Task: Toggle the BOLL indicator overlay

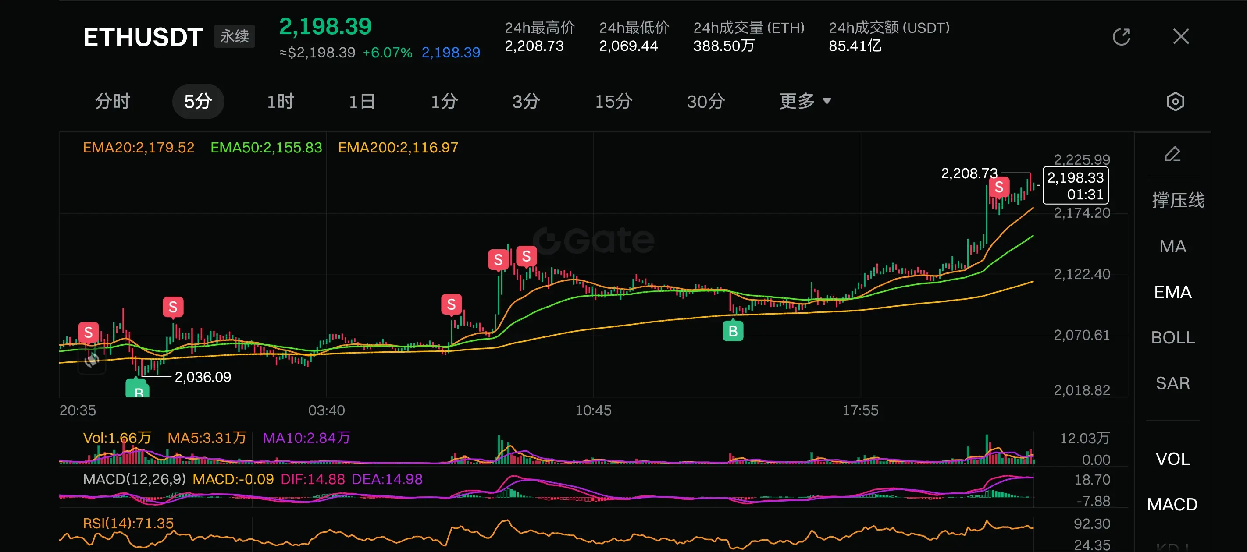Action: point(1172,338)
